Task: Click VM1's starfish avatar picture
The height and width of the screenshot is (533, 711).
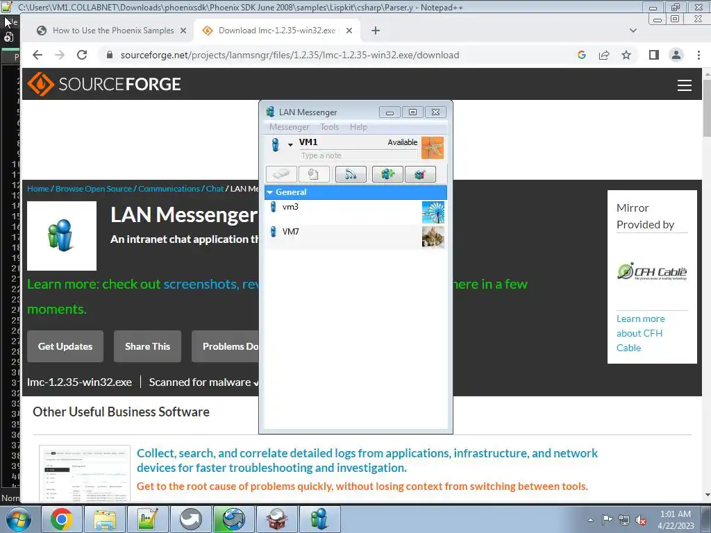Action: click(x=433, y=148)
